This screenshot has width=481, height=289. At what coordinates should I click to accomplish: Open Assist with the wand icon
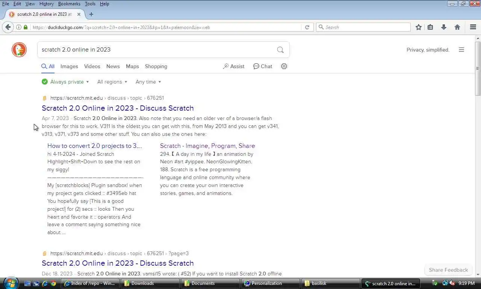coord(233,66)
